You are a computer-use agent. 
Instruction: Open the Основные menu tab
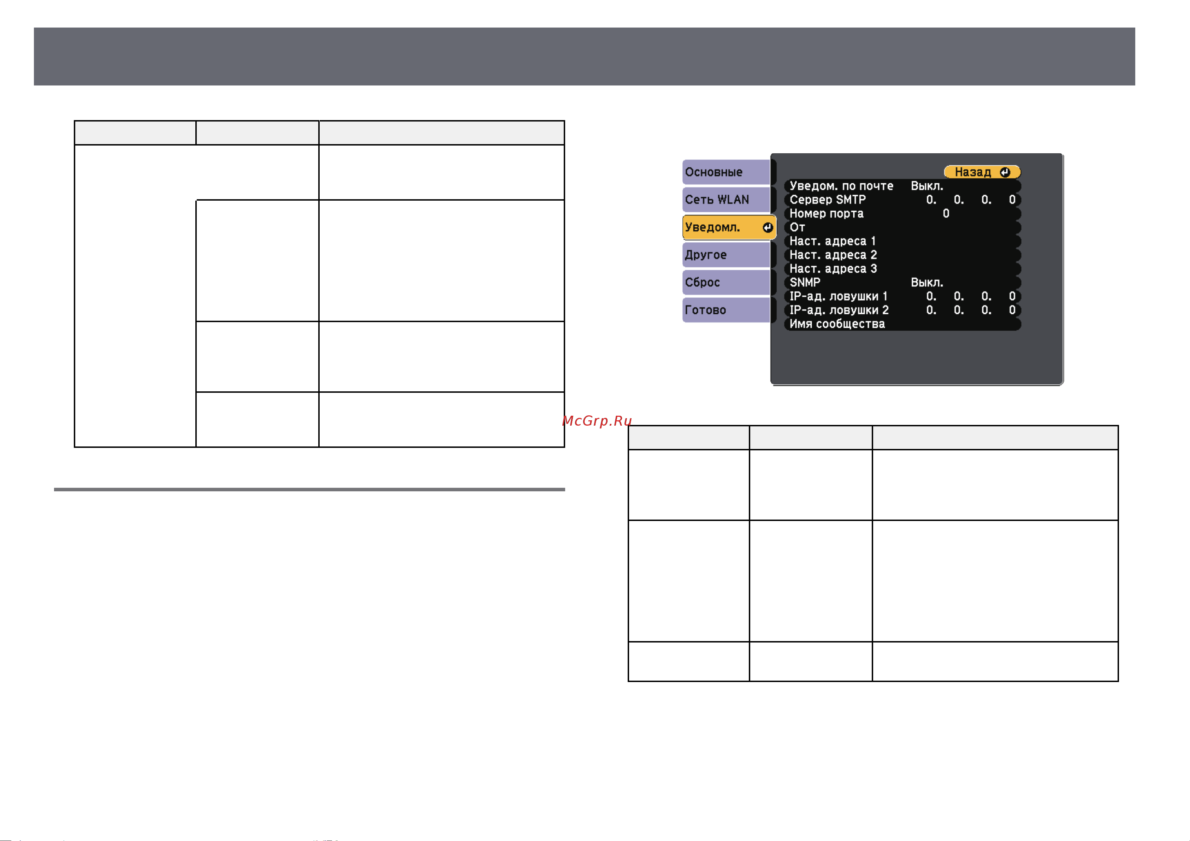[x=726, y=172]
